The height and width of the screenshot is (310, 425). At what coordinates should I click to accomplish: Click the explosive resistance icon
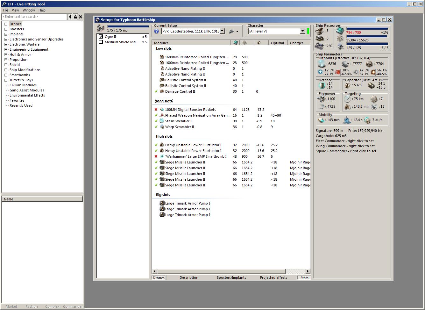point(373,72)
